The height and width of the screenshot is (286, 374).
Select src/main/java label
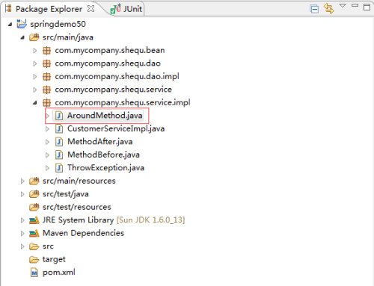pyautogui.click(x=68, y=37)
